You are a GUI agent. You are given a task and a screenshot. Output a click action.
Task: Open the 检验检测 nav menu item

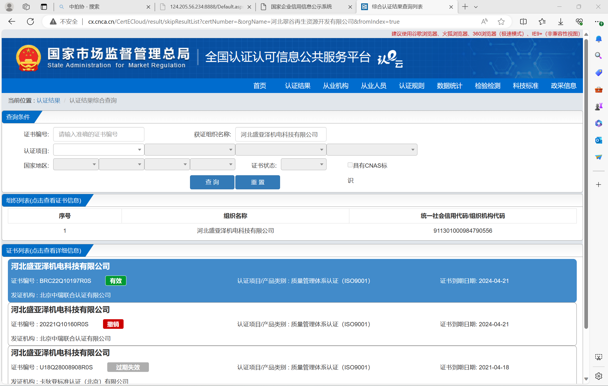488,86
